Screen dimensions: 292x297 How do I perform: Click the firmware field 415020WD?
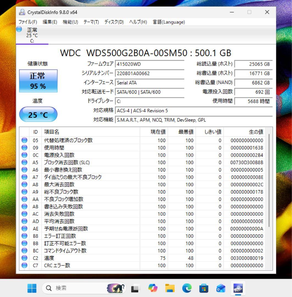click(x=150, y=64)
